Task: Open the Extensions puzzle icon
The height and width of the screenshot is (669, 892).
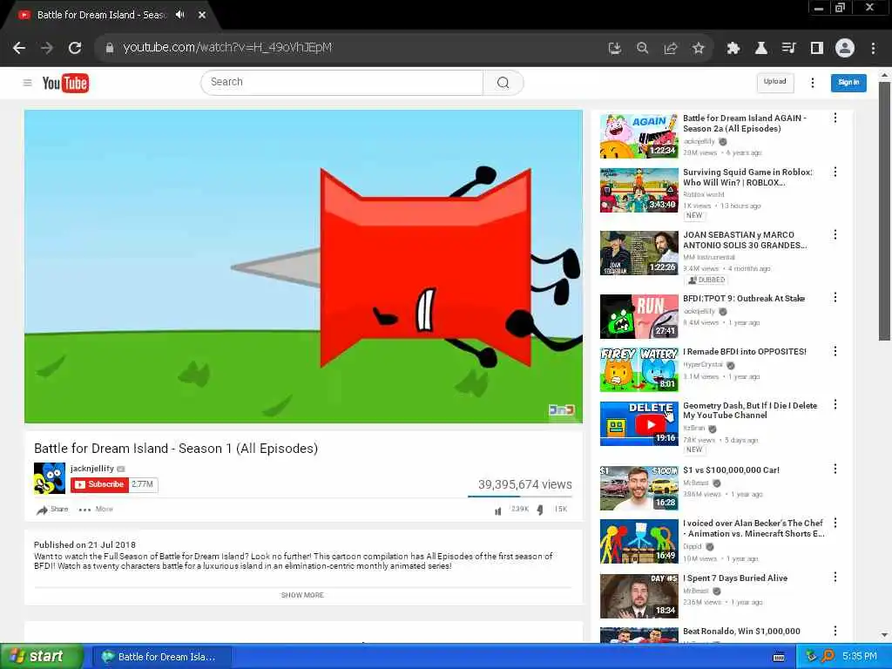Action: (733, 49)
